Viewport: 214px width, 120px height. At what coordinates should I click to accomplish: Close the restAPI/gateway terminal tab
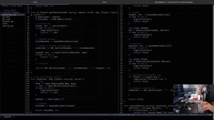click(206, 2)
